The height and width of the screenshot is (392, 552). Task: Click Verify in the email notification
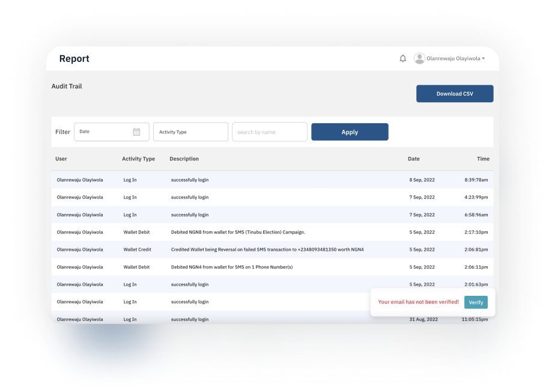coord(476,302)
